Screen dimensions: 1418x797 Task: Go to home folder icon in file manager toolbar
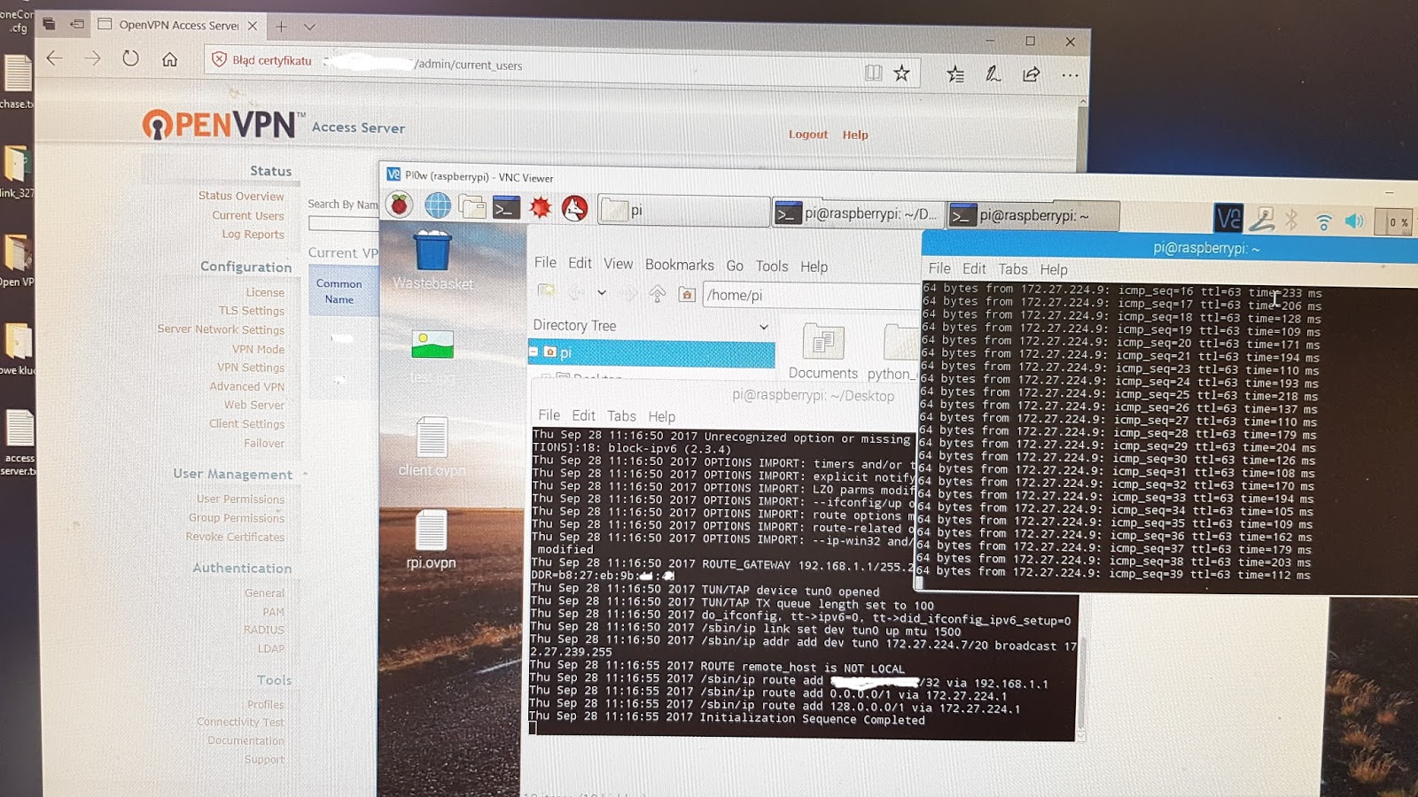[x=687, y=294]
